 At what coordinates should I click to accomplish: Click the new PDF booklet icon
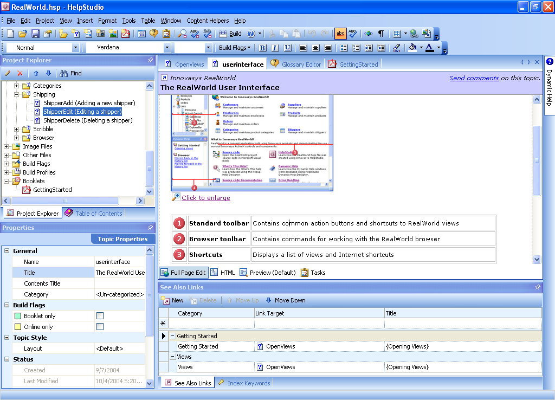[125, 34]
